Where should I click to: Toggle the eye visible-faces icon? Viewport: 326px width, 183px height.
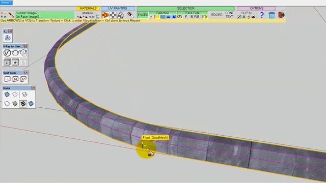pos(180,17)
